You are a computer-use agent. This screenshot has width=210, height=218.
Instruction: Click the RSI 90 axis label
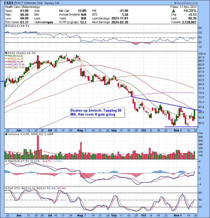[200, 28]
